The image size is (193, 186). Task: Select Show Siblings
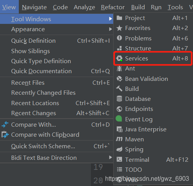56,51
